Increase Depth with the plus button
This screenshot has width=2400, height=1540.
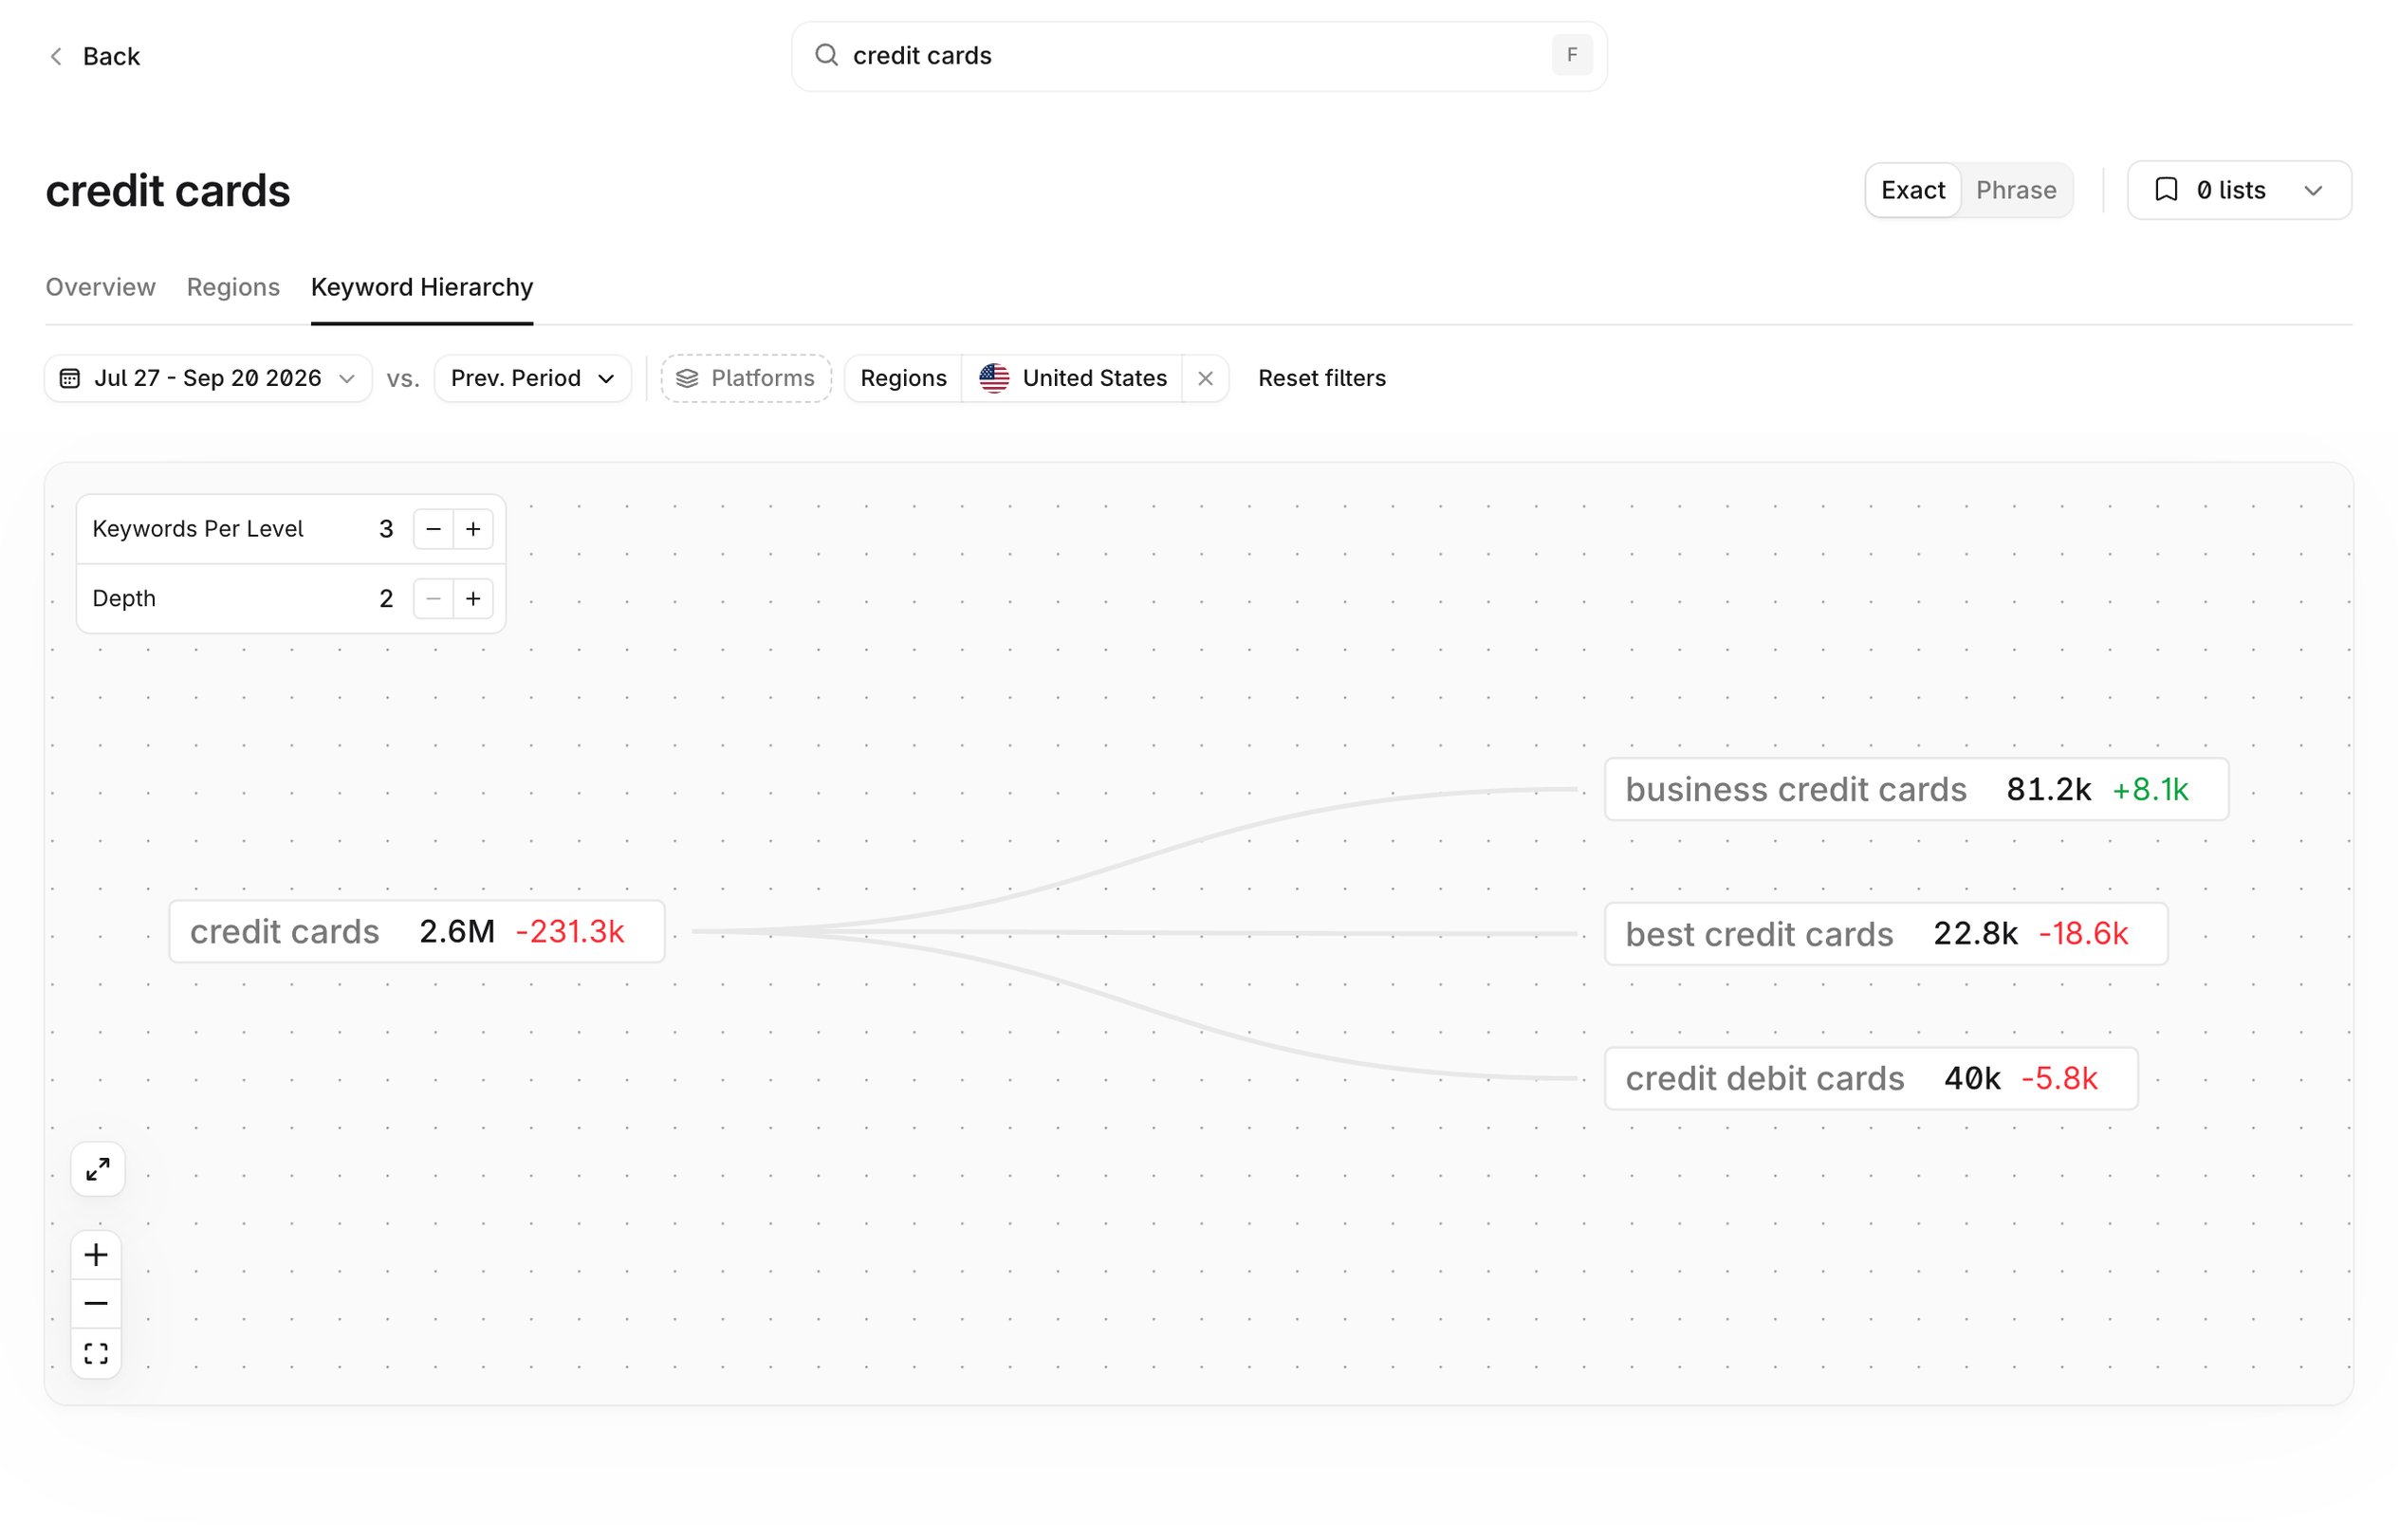coord(473,598)
